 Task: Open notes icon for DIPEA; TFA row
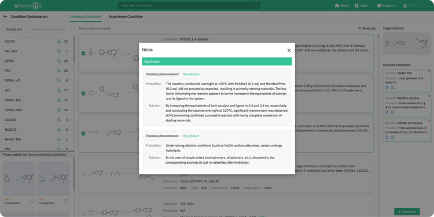pos(58,100)
